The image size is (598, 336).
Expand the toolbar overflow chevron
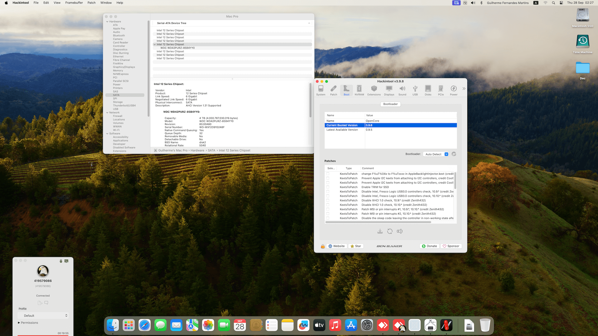[464, 89]
